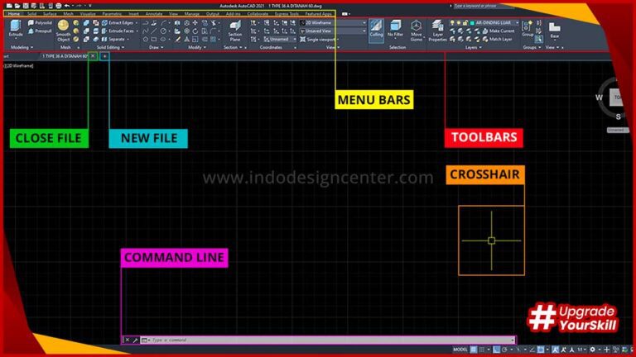Click the Base view tool
Screen dimensions: 636x357
555,31
